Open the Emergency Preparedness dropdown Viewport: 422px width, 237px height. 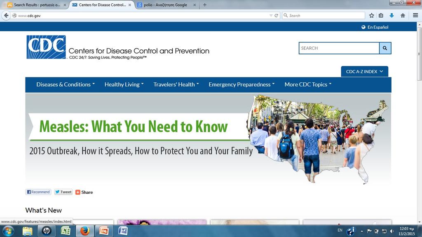[241, 84]
